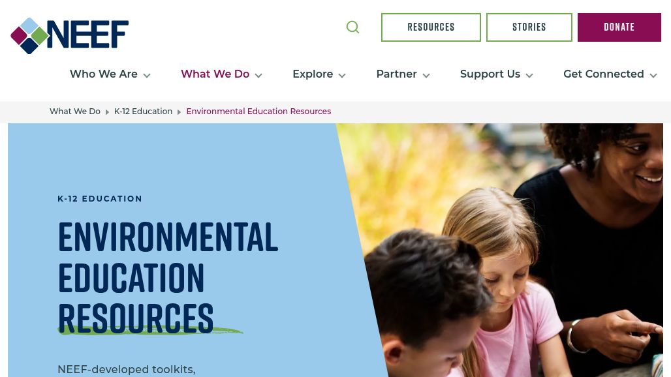Viewport: 671px width, 377px height.
Task: Open the Partner dropdown chevron
Action: (x=426, y=76)
